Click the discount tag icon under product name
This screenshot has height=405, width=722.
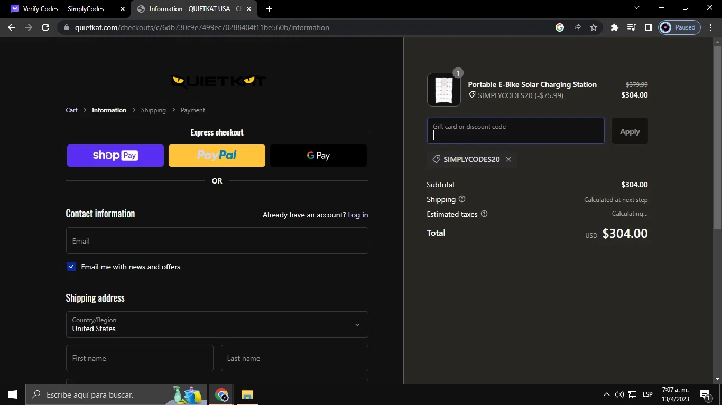472,95
